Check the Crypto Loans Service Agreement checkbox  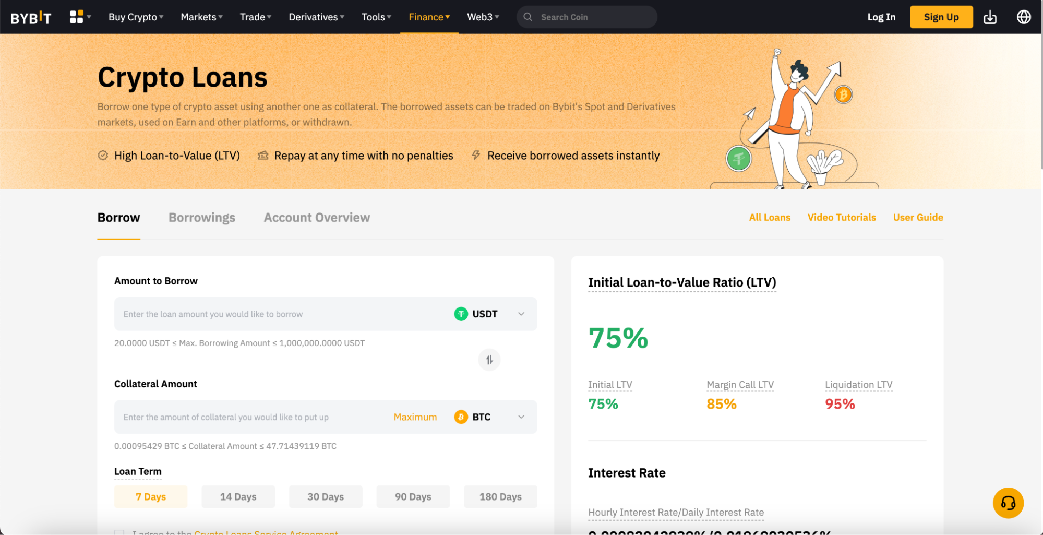pyautogui.click(x=119, y=532)
